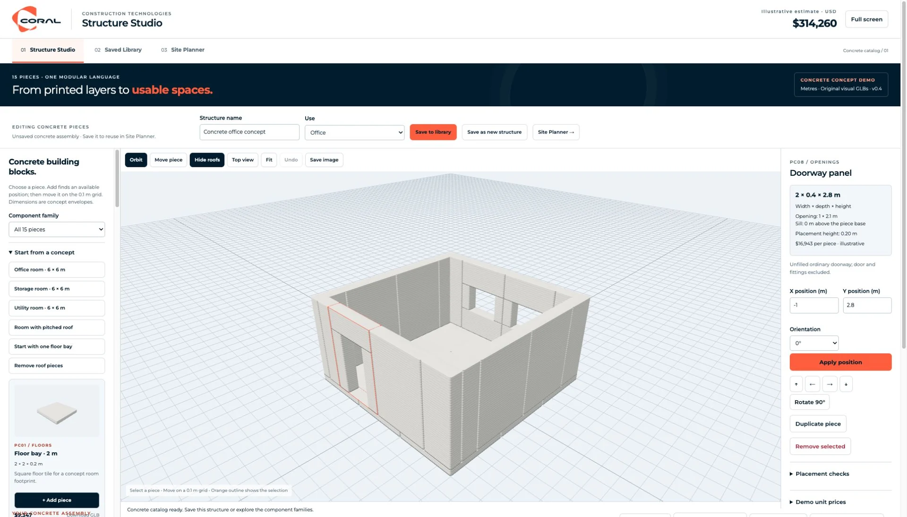Viewport: 907px width, 517px height.
Task: Expand the Placement checks section
Action: pyautogui.click(x=819, y=474)
